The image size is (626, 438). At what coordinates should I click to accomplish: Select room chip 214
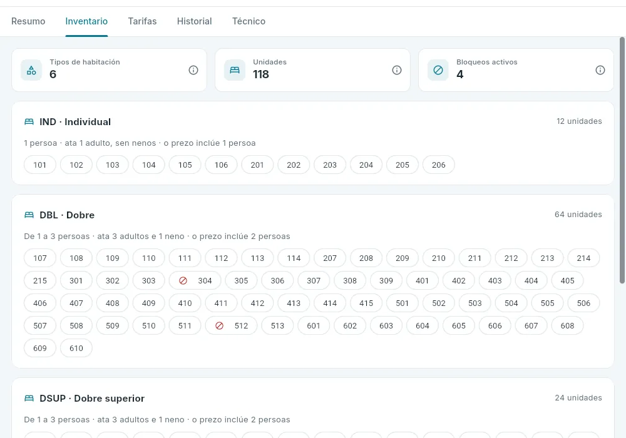(583, 258)
